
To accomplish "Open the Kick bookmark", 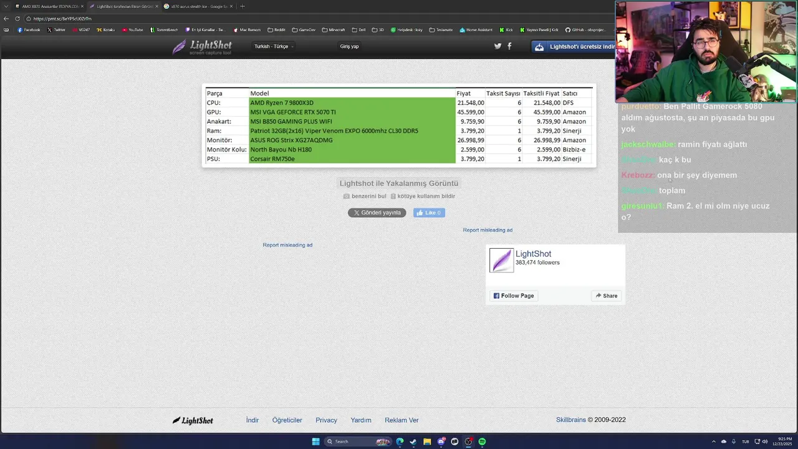I will coord(506,30).
